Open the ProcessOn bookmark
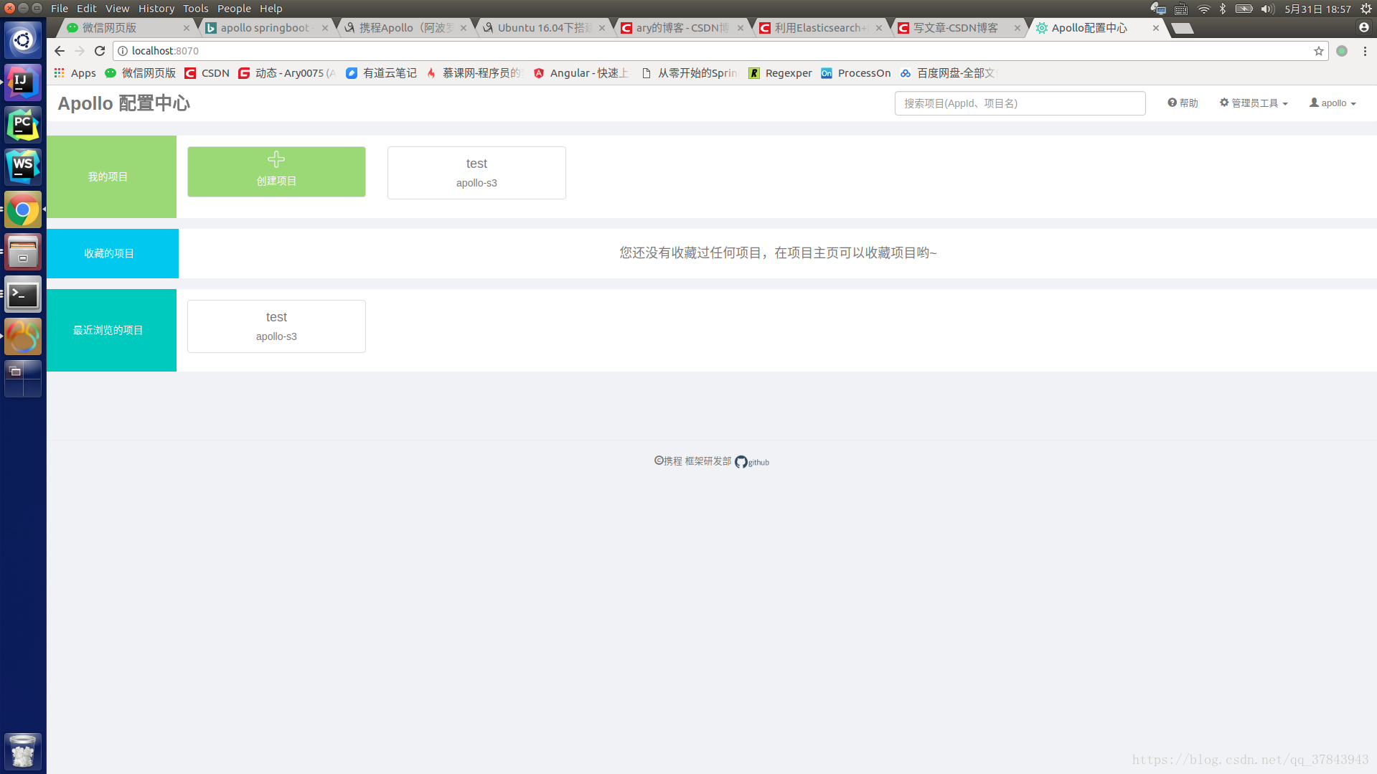 (856, 73)
